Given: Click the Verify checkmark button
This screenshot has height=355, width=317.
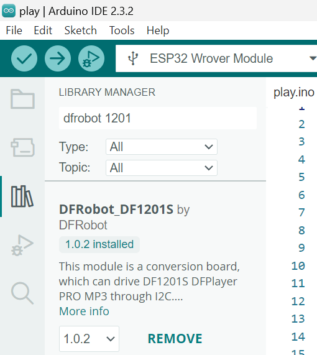Looking at the screenshot, I should point(24,58).
